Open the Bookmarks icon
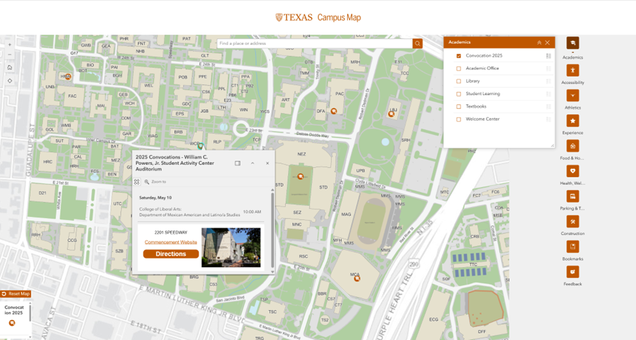Viewport: 636px width, 340px height. [572, 247]
